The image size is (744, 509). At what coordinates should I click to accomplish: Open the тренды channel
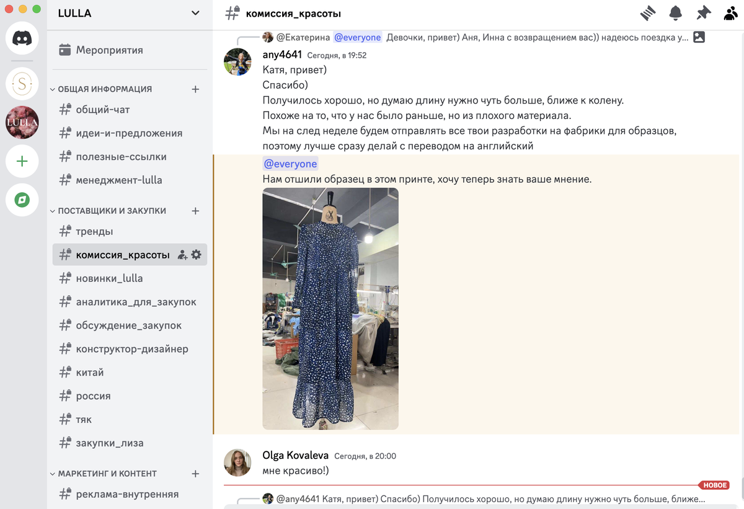pyautogui.click(x=130, y=231)
